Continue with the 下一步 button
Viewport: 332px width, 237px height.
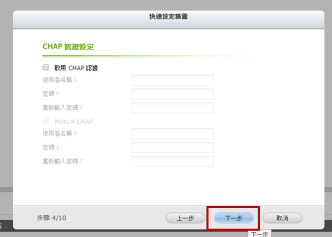(234, 218)
